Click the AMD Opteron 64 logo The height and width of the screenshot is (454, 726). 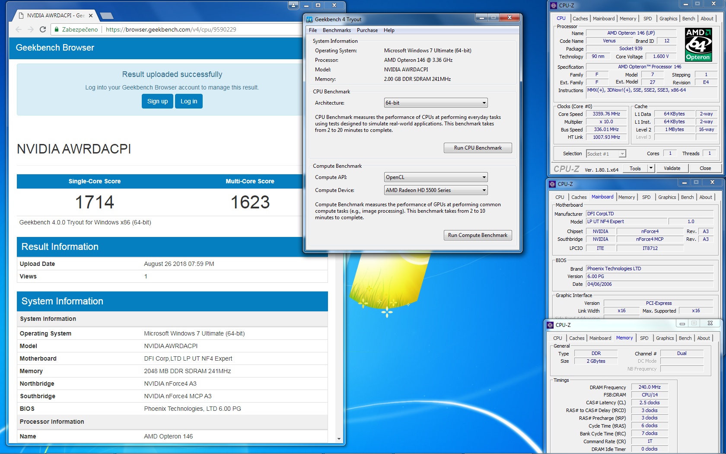[698, 44]
